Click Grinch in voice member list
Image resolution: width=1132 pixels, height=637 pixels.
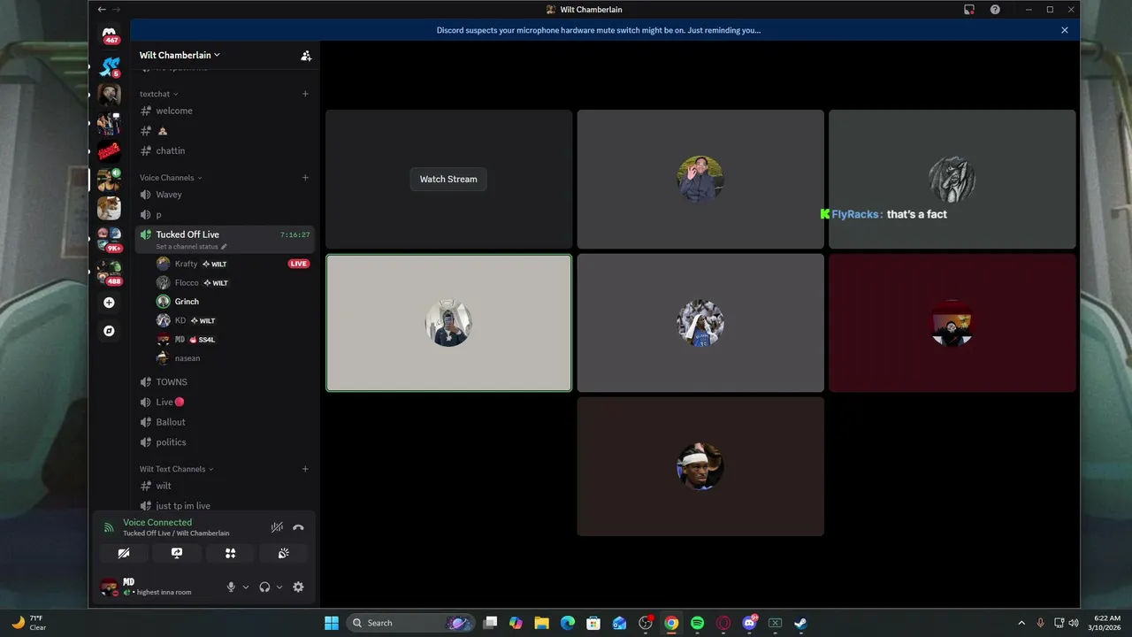(x=233, y=302)
